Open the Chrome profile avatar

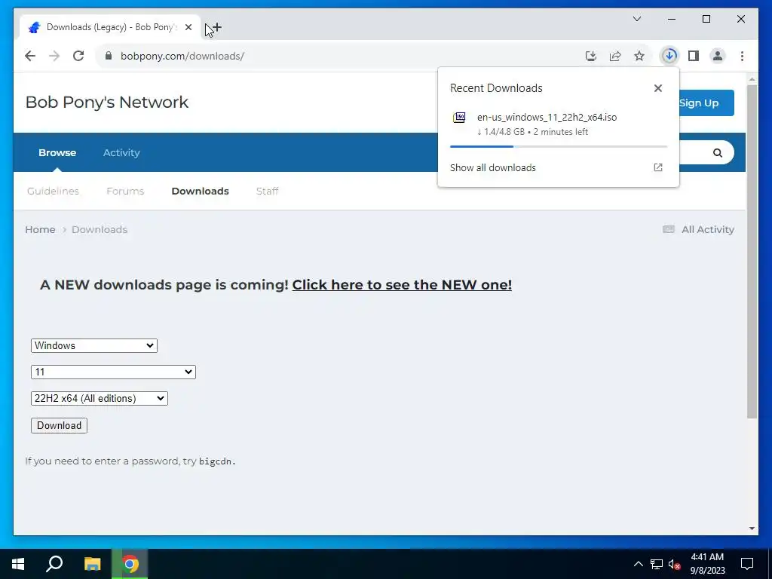pos(718,56)
